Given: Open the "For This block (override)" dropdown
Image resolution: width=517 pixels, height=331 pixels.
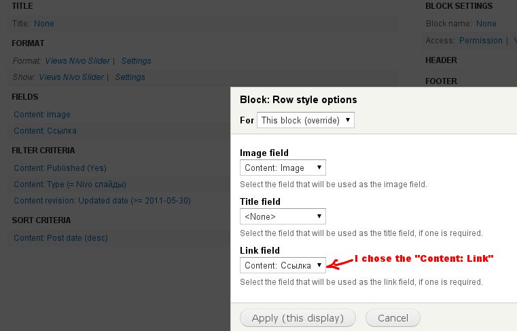Looking at the screenshot, I should pyautogui.click(x=306, y=120).
